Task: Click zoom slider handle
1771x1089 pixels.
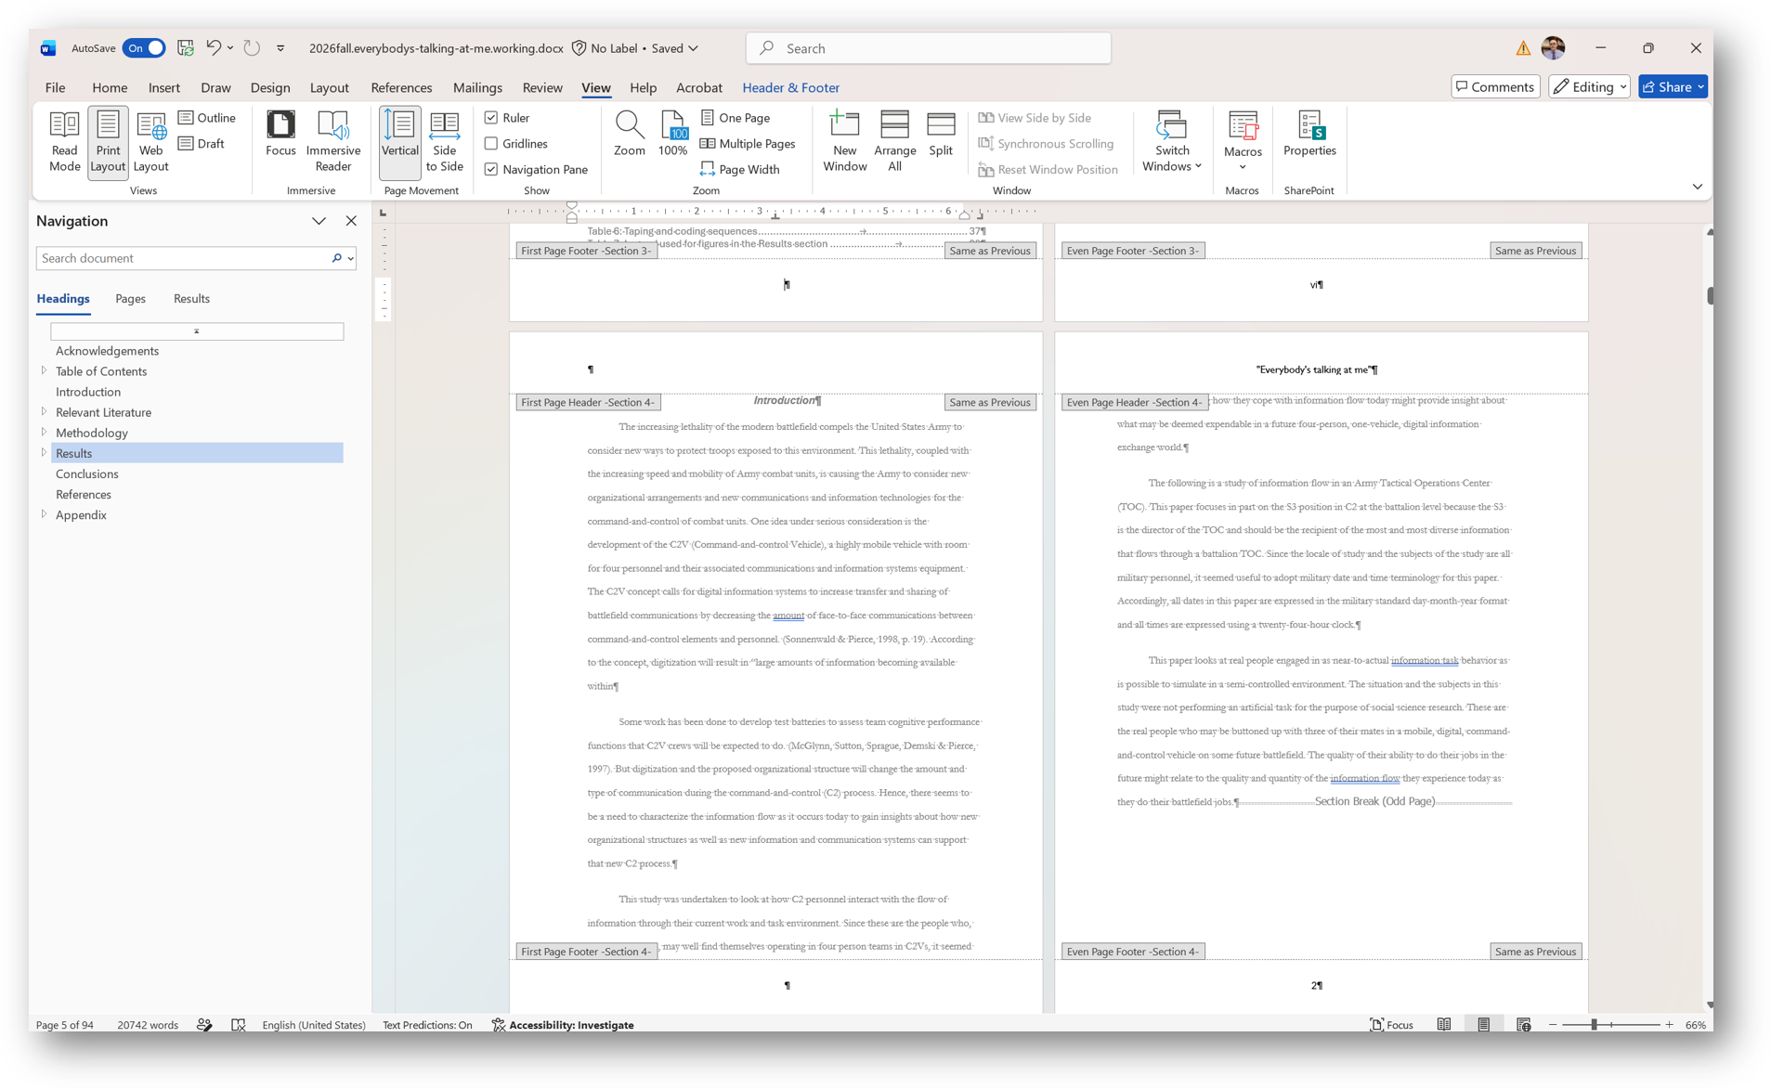Action: tap(1594, 1025)
